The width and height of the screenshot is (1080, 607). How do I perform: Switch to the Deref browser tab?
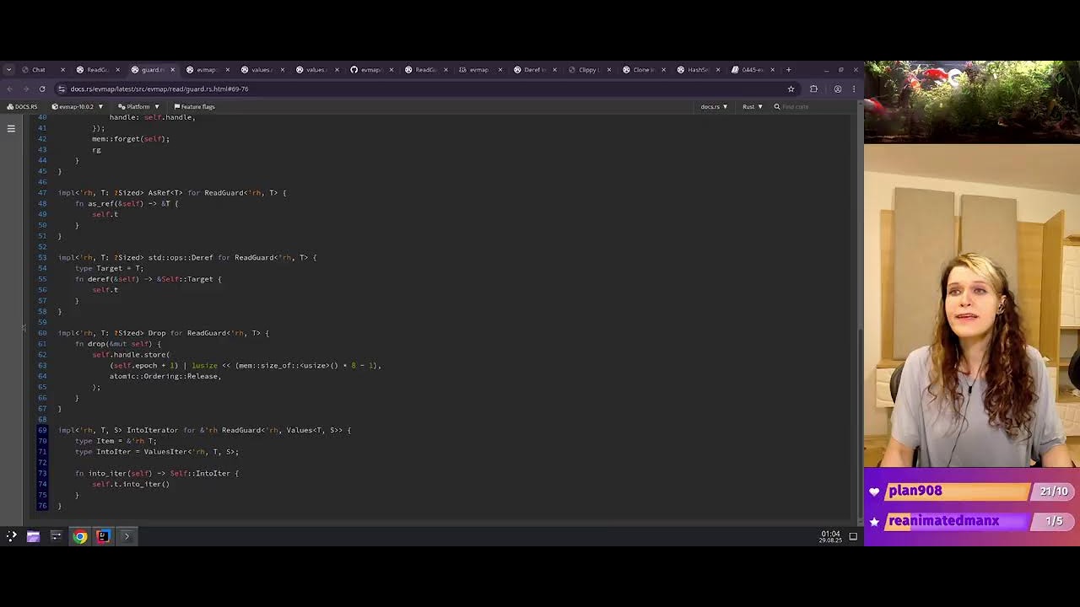coord(534,70)
